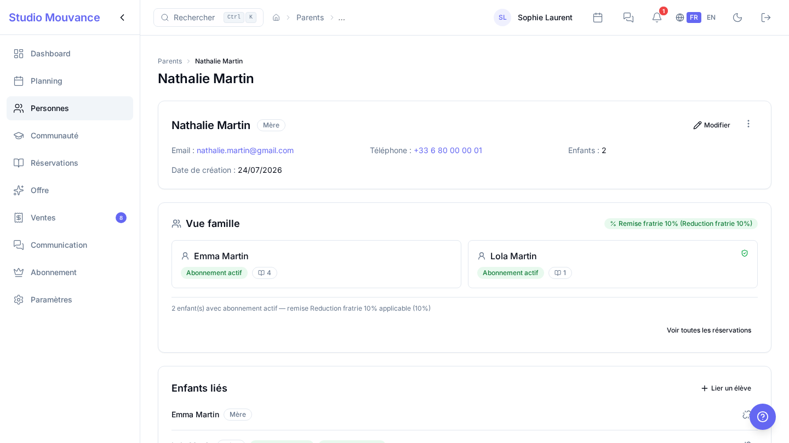Click the text '2 enfant(s) avec abonnement actif'
Viewport: 789px width, 443px height.
[224, 308]
